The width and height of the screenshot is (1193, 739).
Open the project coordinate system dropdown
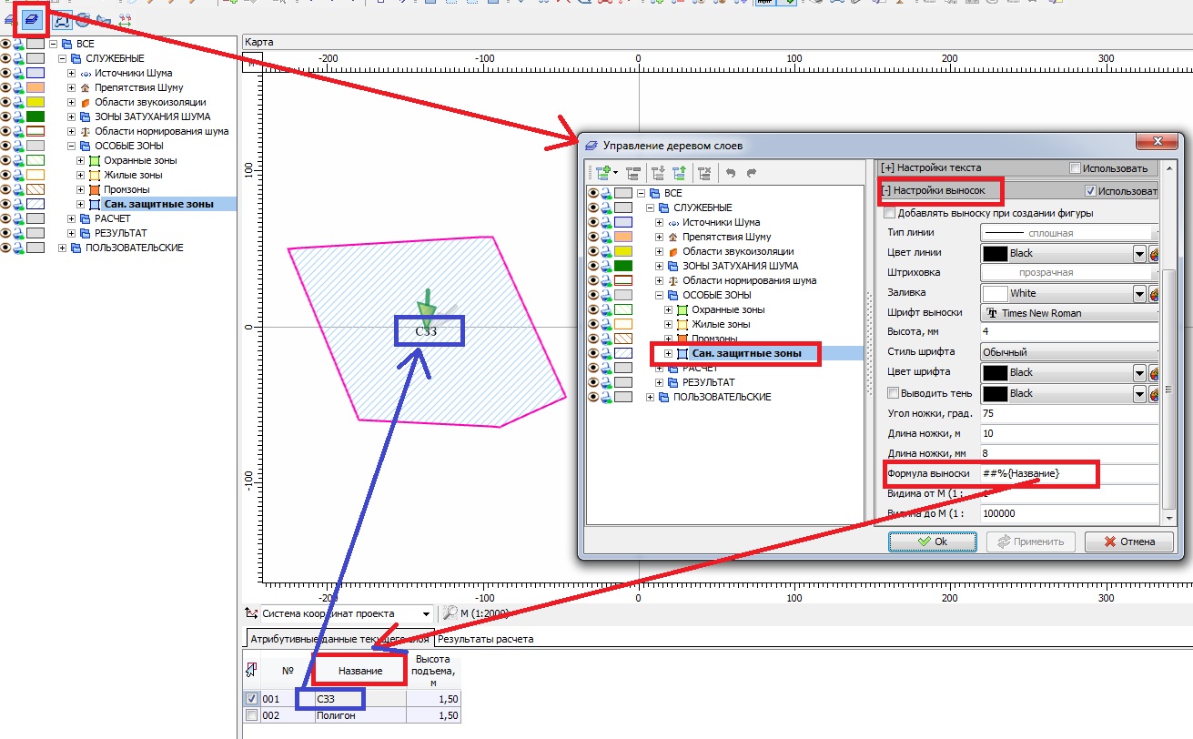click(x=426, y=614)
